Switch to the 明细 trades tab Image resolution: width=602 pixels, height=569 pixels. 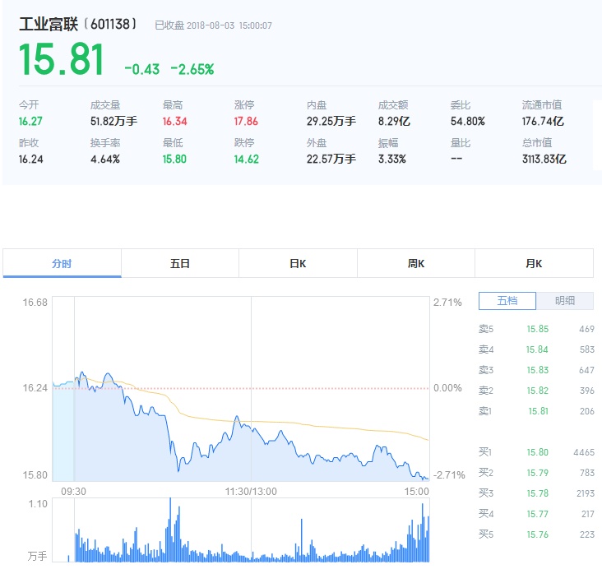coord(565,301)
